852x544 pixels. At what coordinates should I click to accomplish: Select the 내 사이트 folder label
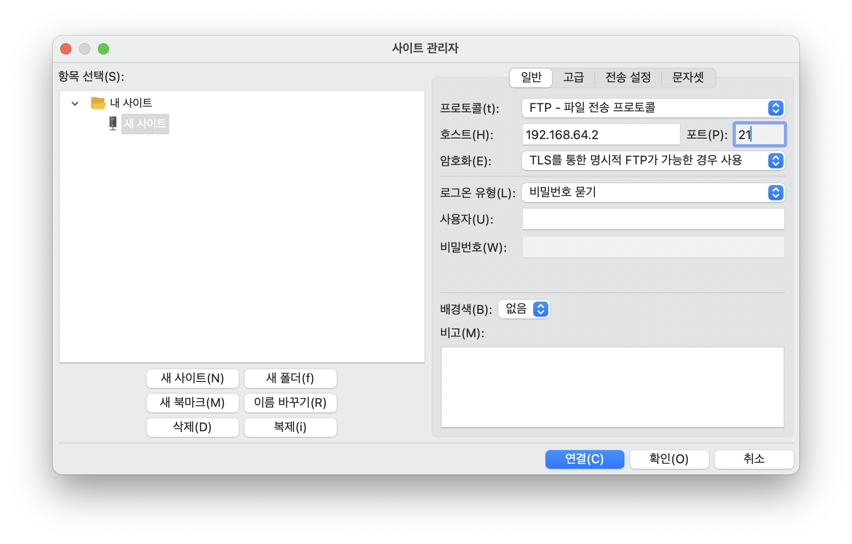pos(131,103)
